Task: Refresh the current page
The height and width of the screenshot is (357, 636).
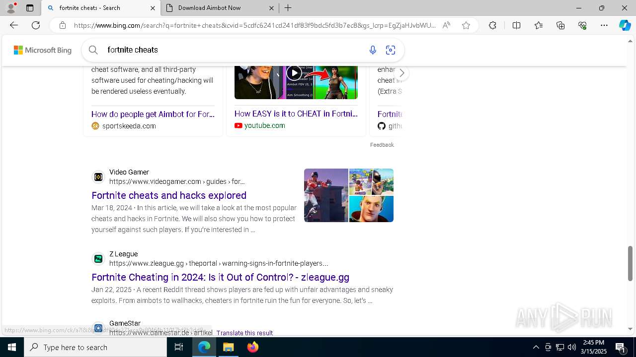Action: (x=36, y=25)
